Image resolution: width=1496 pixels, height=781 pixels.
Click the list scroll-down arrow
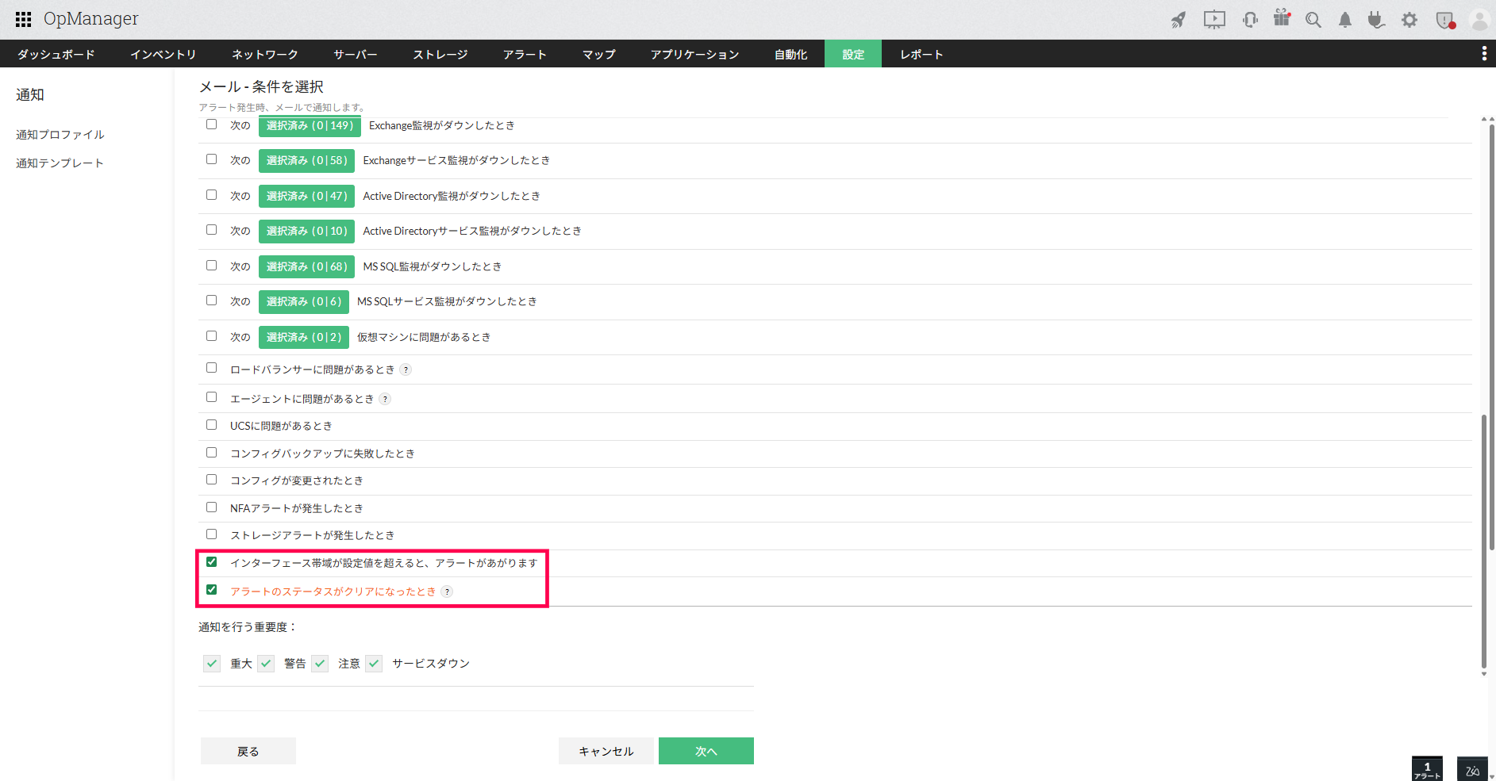click(1484, 674)
